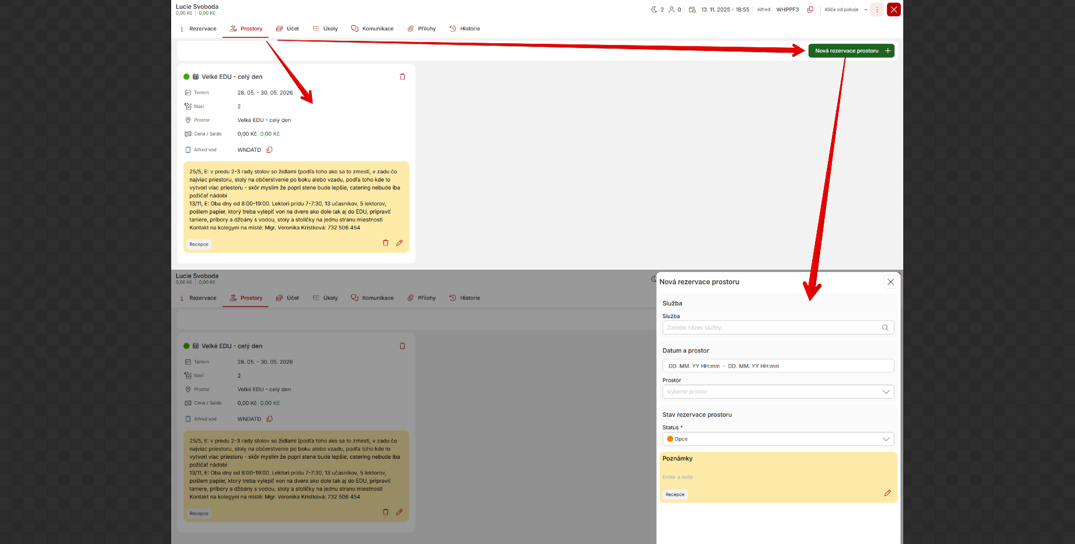This screenshot has height=544, width=1075.
Task: Edit Poznámky note in the new reservation panel
Action: click(887, 493)
